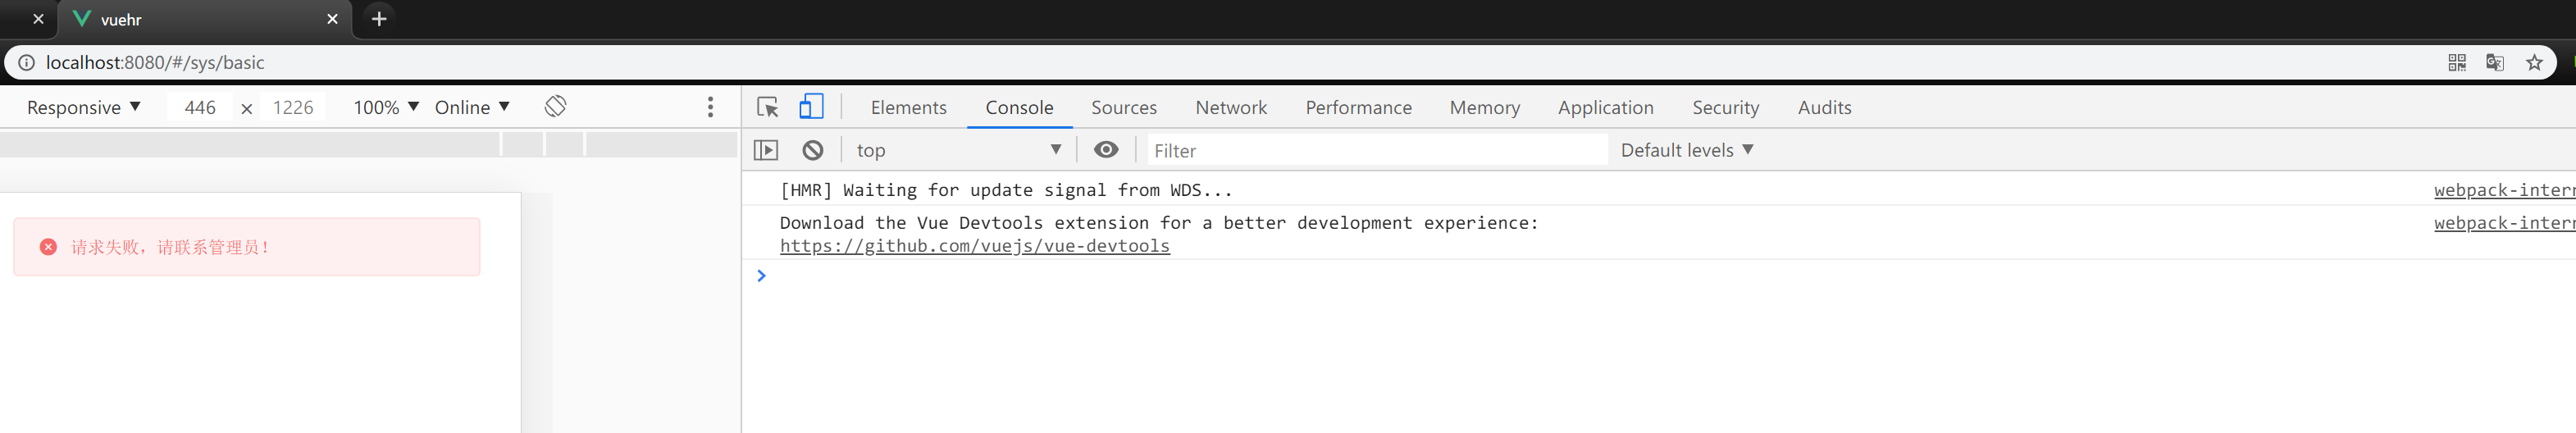The image size is (2576, 433).
Task: Click the translate page icon
Action: point(2494,63)
